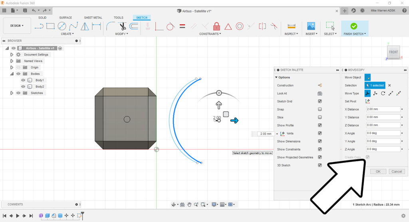Screen dimensions: 409x222
Task: Click the Pan hand tool
Action: [x=189, y=204]
